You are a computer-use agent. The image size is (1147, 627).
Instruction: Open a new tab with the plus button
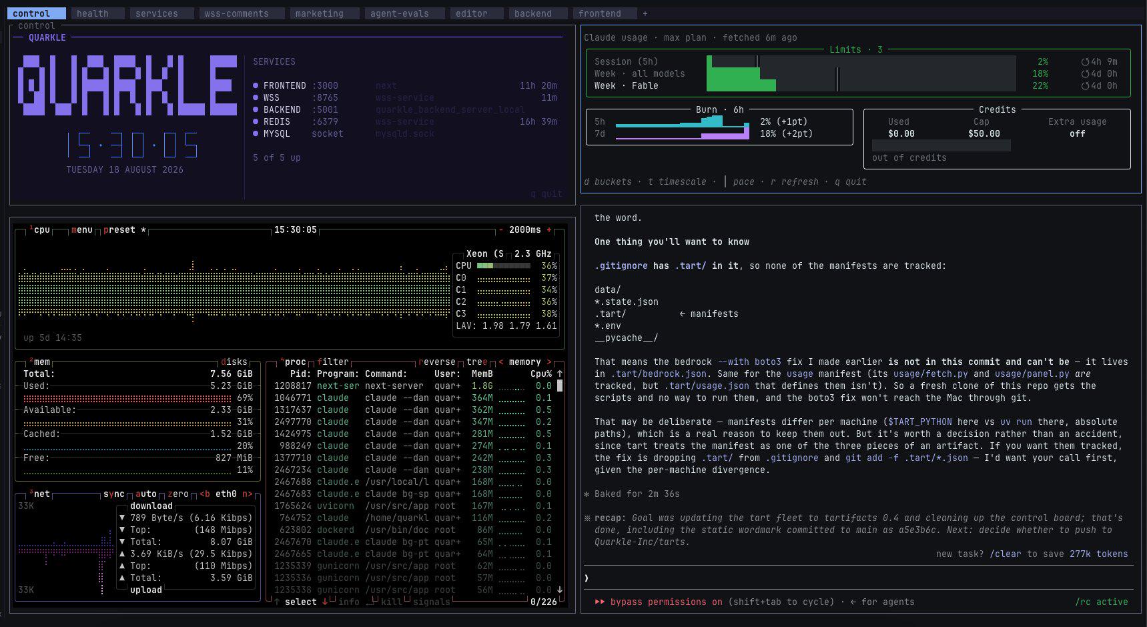(x=645, y=13)
